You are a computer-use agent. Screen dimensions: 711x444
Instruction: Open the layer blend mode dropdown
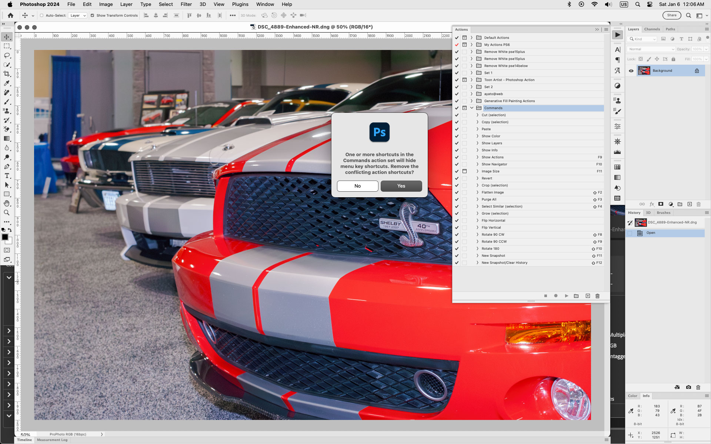[651, 49]
